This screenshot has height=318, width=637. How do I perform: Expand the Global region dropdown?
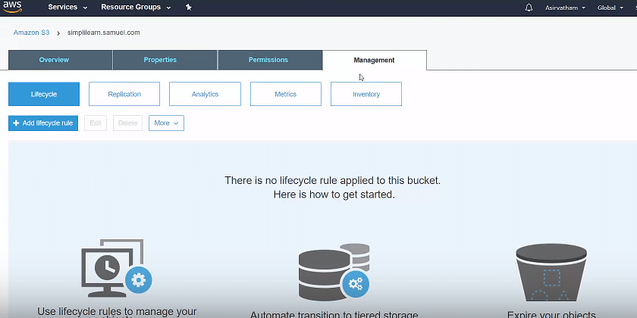point(610,8)
